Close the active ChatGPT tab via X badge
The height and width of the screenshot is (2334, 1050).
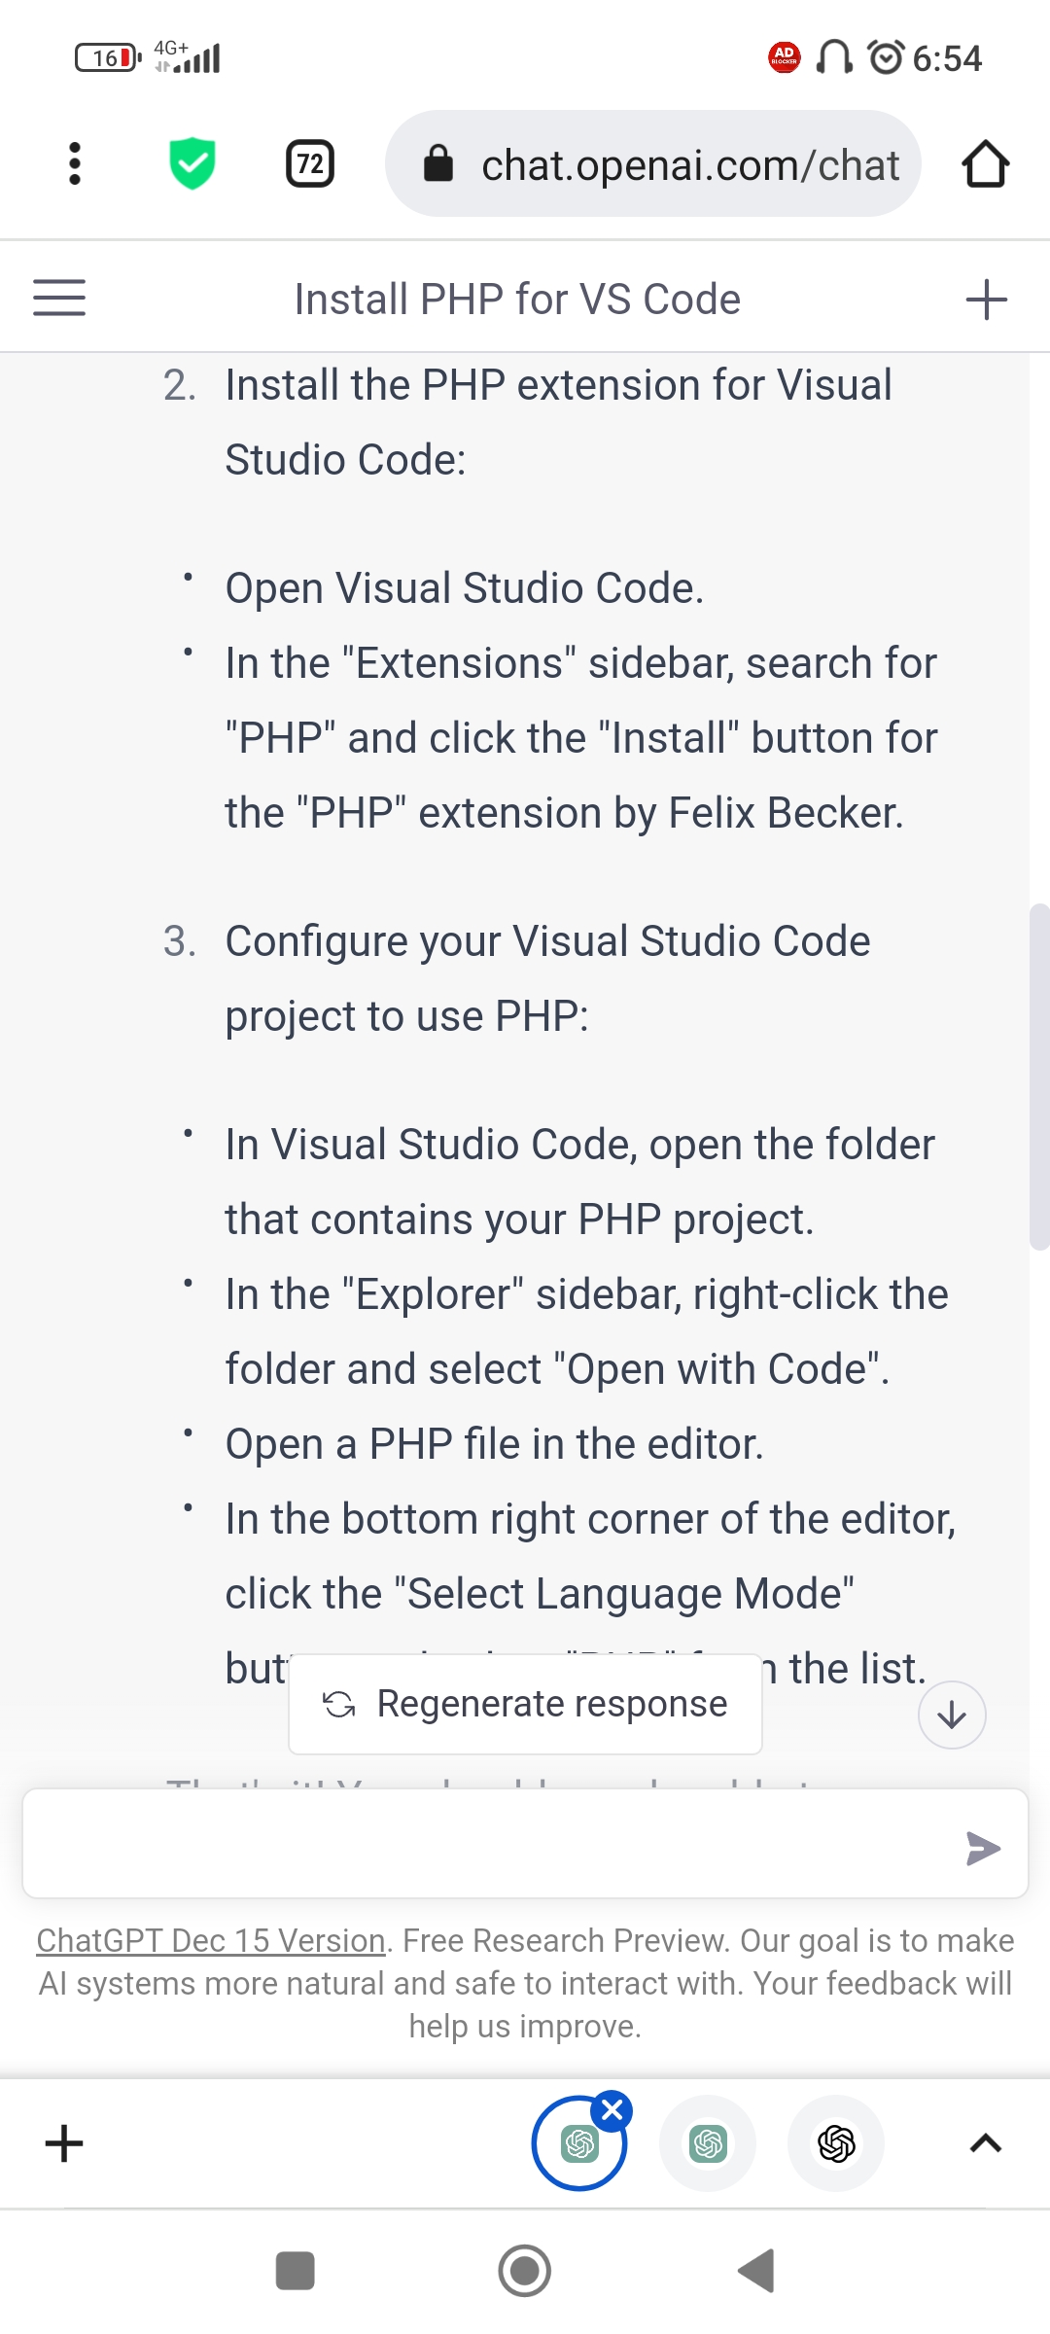point(612,2110)
